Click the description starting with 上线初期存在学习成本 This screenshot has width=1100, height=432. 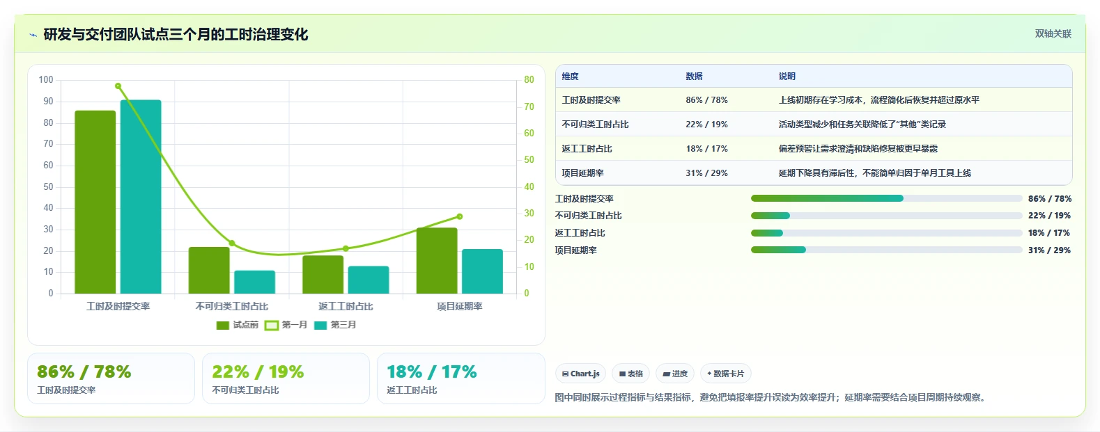point(879,100)
